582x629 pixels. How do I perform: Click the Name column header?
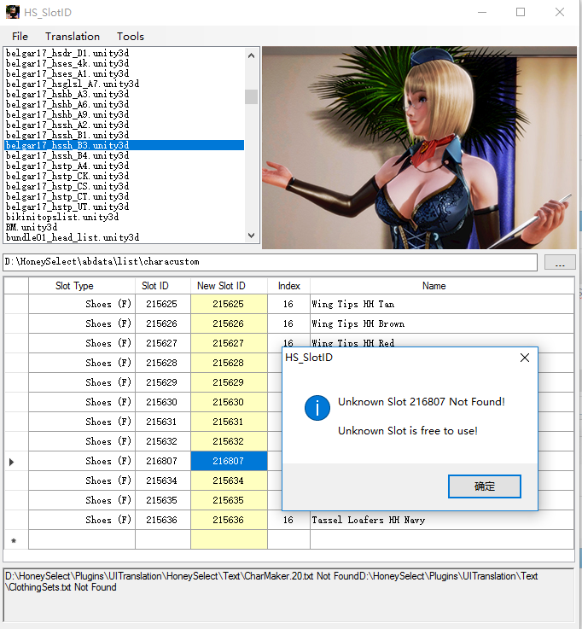tap(434, 286)
